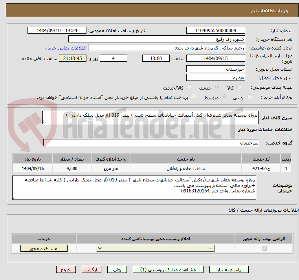Click the پاسخ به نیاز button
299x280 pixels.
[229, 269]
